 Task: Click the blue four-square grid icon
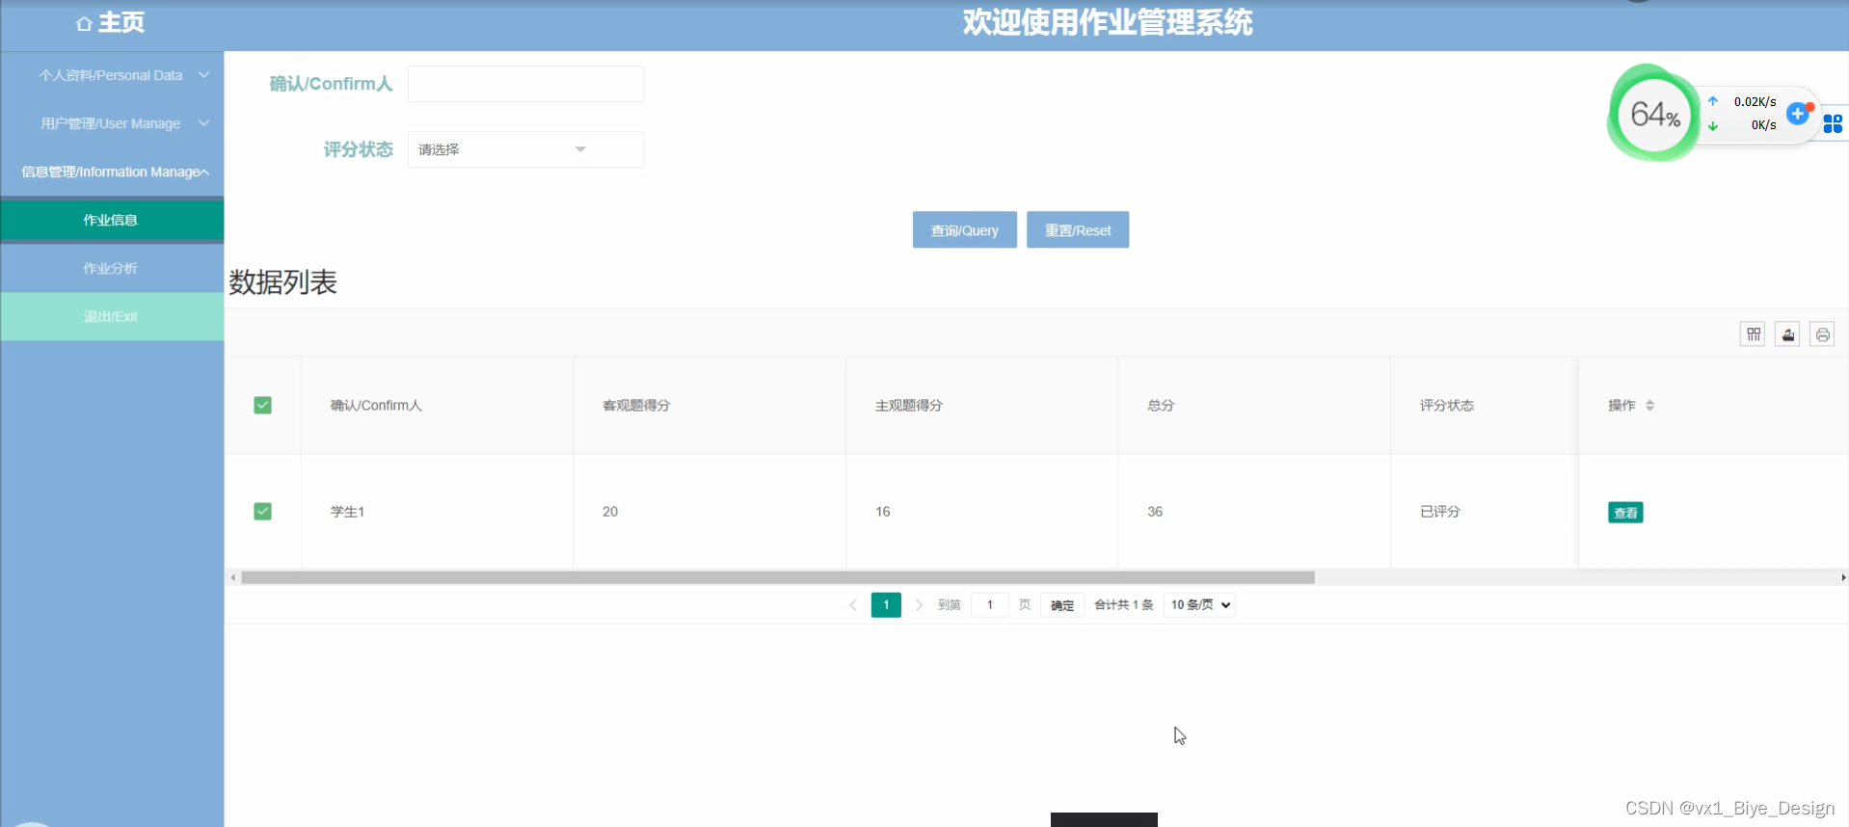click(1833, 123)
